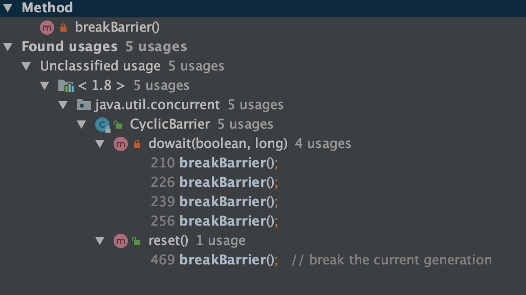
Task: Collapse the Method section
Action: [8, 8]
